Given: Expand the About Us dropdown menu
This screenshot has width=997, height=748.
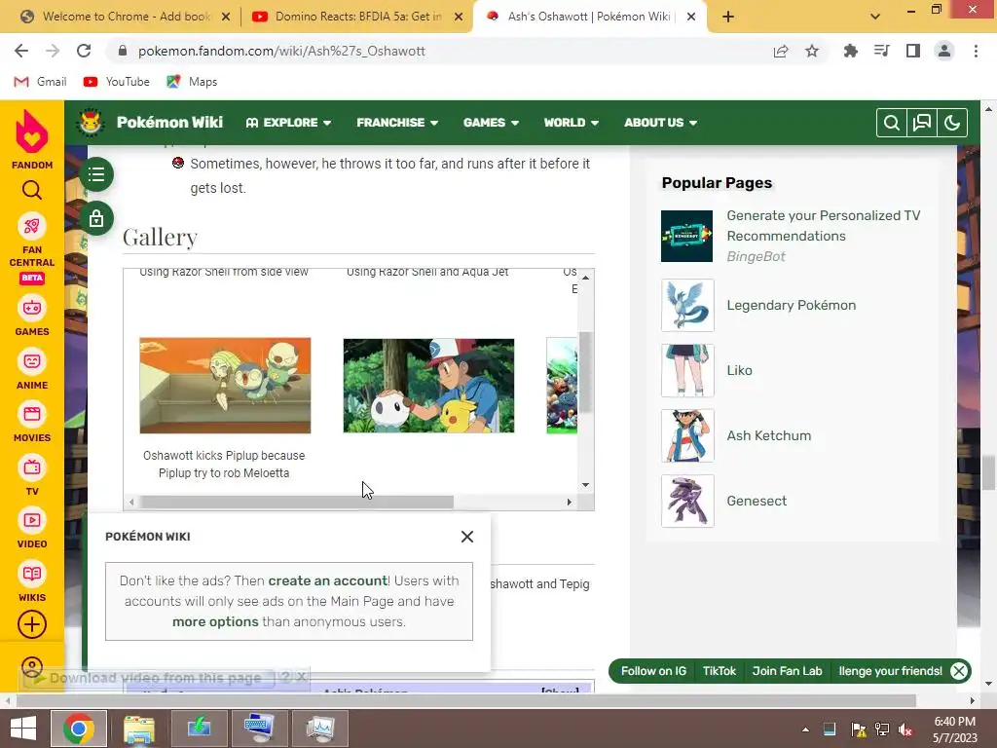Looking at the screenshot, I should [661, 123].
